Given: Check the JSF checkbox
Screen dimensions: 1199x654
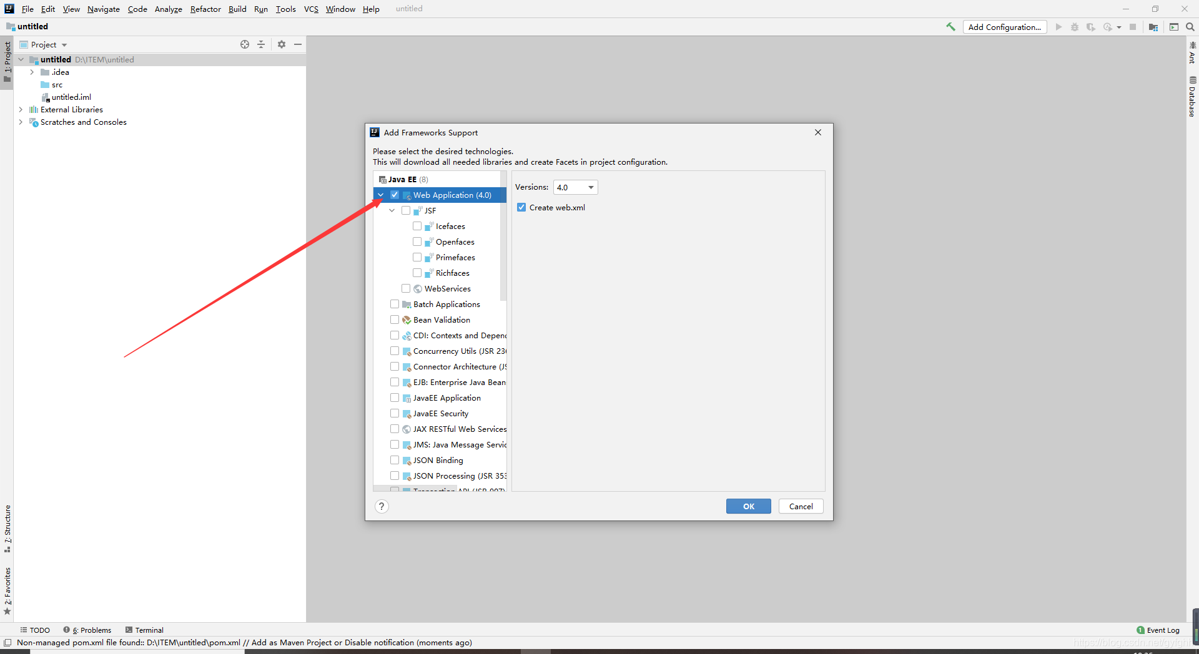Looking at the screenshot, I should pos(406,210).
